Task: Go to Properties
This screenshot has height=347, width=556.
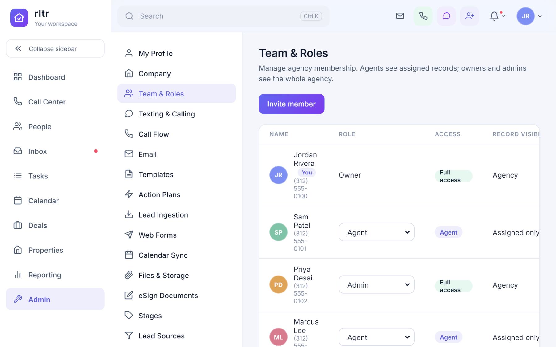Action: (x=55, y=250)
